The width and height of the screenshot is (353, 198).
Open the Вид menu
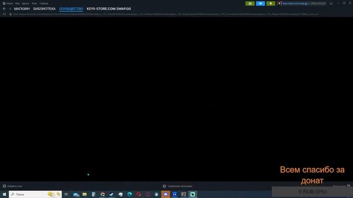tap(17, 3)
